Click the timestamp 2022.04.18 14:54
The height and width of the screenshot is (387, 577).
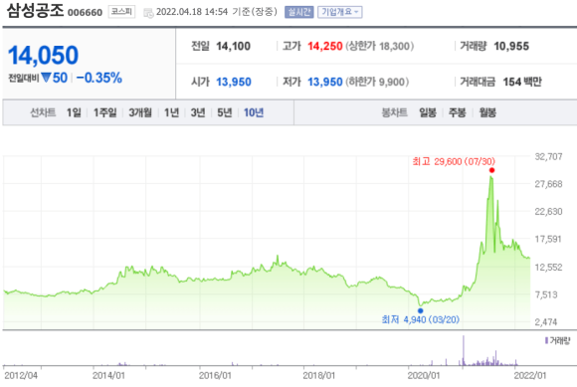[x=192, y=12]
